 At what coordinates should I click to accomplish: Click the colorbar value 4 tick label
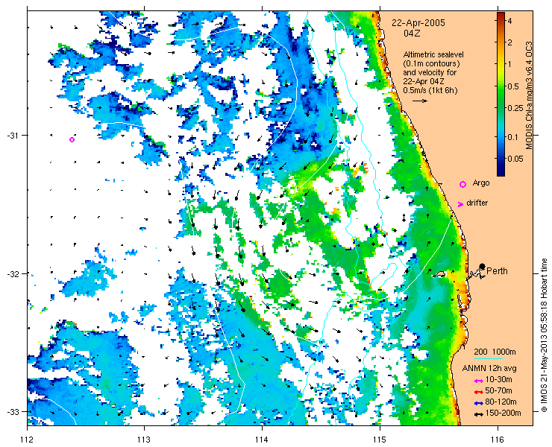click(510, 21)
